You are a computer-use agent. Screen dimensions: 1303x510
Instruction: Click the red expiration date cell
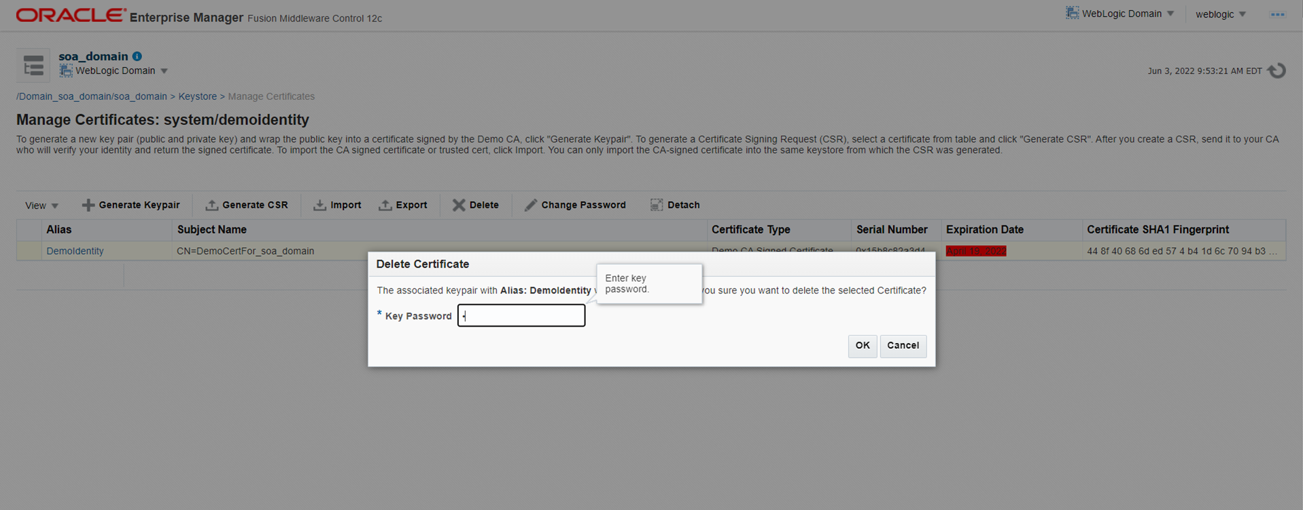pos(976,251)
